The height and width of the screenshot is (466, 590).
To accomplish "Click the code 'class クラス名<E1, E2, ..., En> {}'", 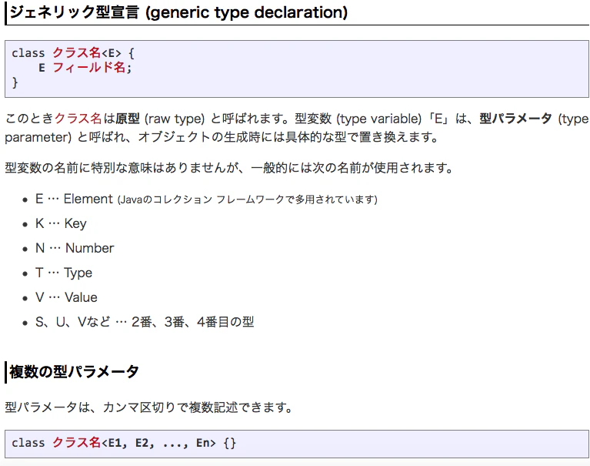I will click(x=124, y=443).
